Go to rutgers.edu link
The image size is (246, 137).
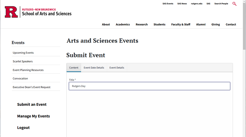pos(197,4)
